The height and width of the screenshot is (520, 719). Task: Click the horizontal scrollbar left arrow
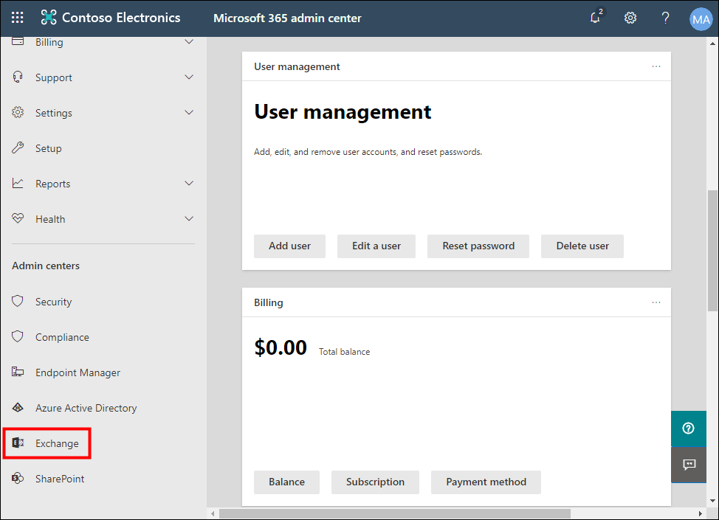click(x=213, y=513)
